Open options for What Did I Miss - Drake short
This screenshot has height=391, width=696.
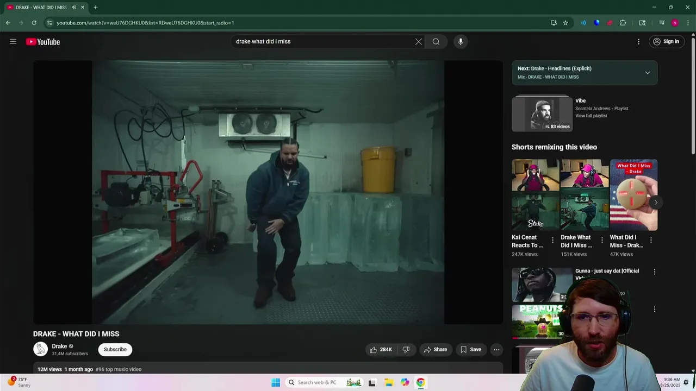651,240
